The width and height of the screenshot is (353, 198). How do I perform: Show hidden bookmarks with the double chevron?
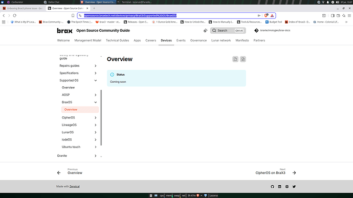(x=346, y=22)
